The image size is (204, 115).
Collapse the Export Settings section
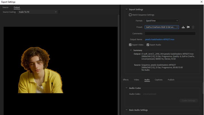pos(126,9)
